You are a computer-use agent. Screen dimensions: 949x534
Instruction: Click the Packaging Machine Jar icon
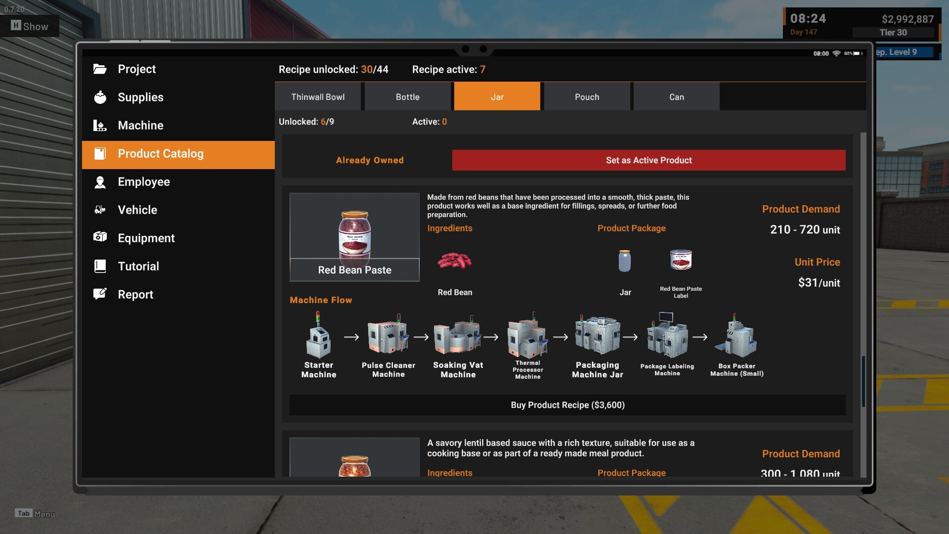tap(597, 336)
